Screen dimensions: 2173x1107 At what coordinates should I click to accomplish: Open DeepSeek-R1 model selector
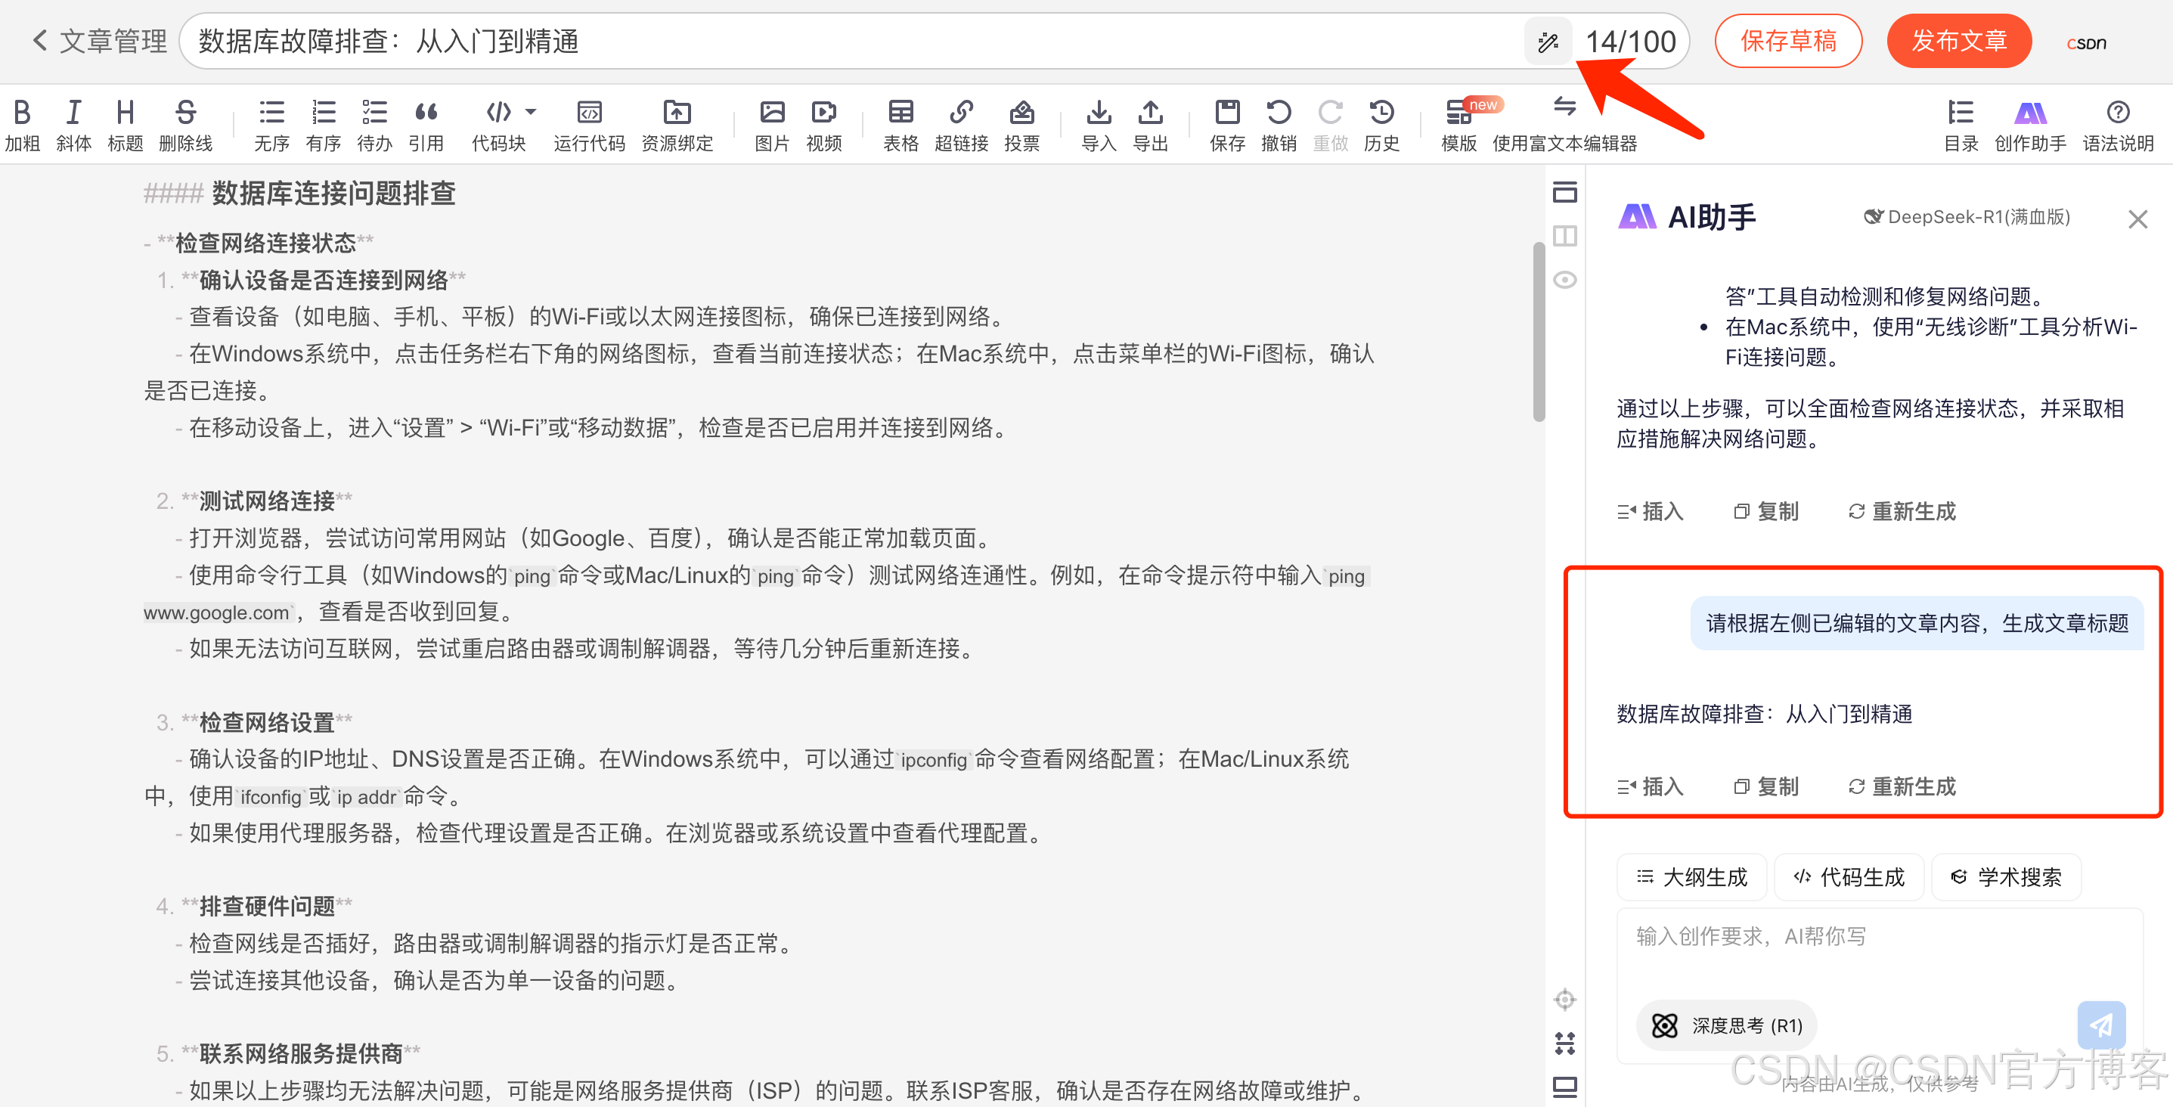point(1967,218)
